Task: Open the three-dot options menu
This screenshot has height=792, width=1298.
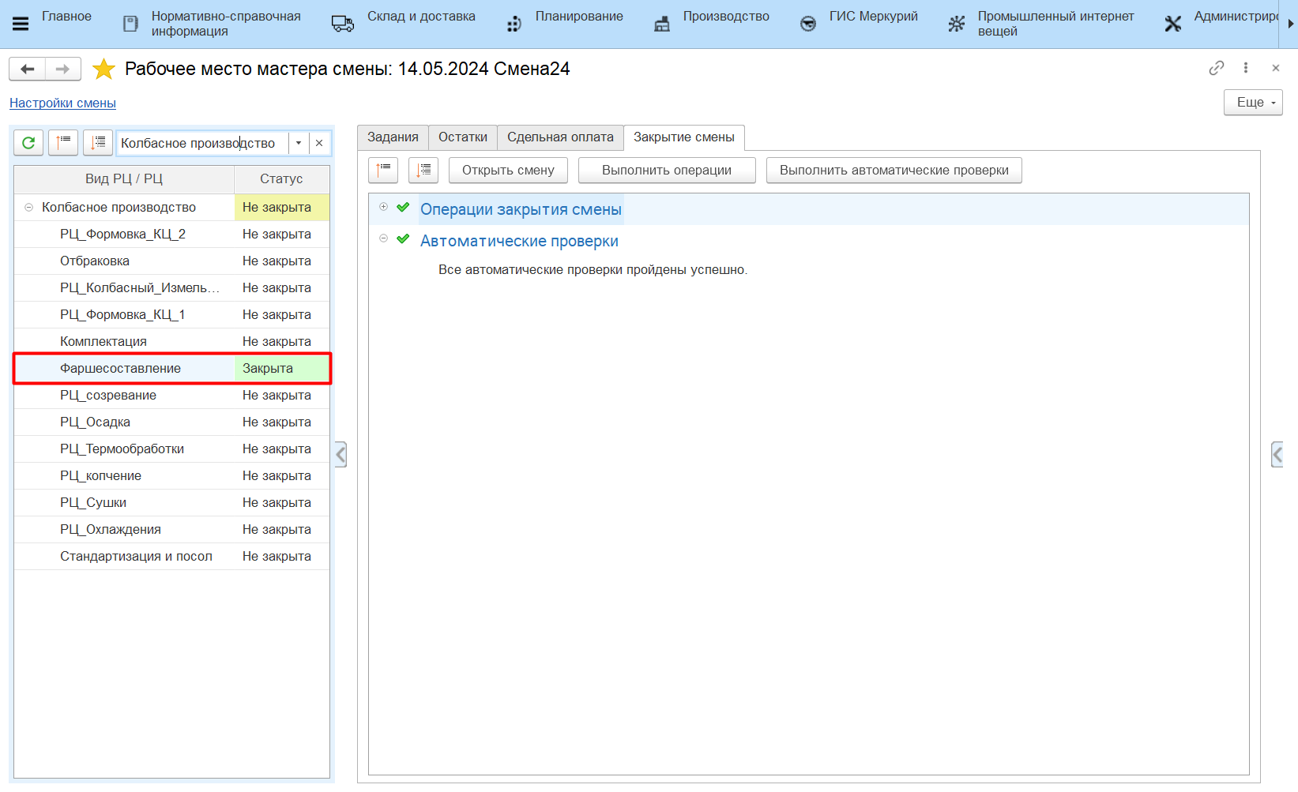Action: (x=1246, y=68)
